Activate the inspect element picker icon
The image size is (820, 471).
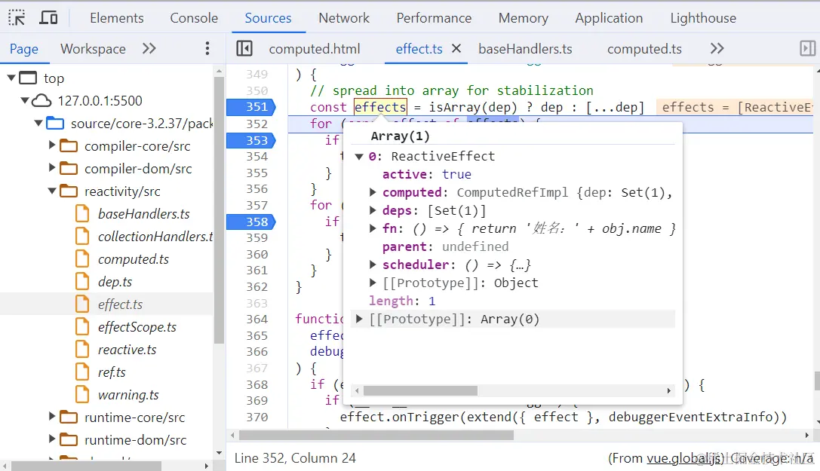pyautogui.click(x=17, y=18)
